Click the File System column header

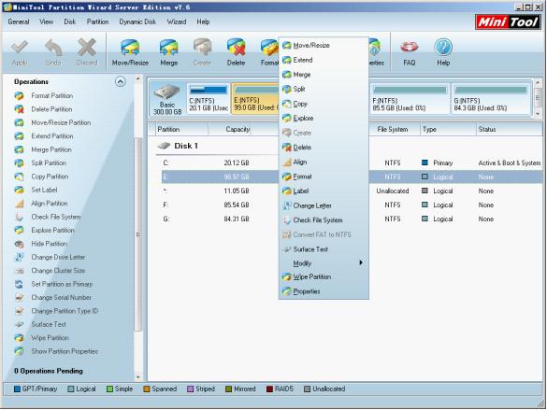pos(393,130)
